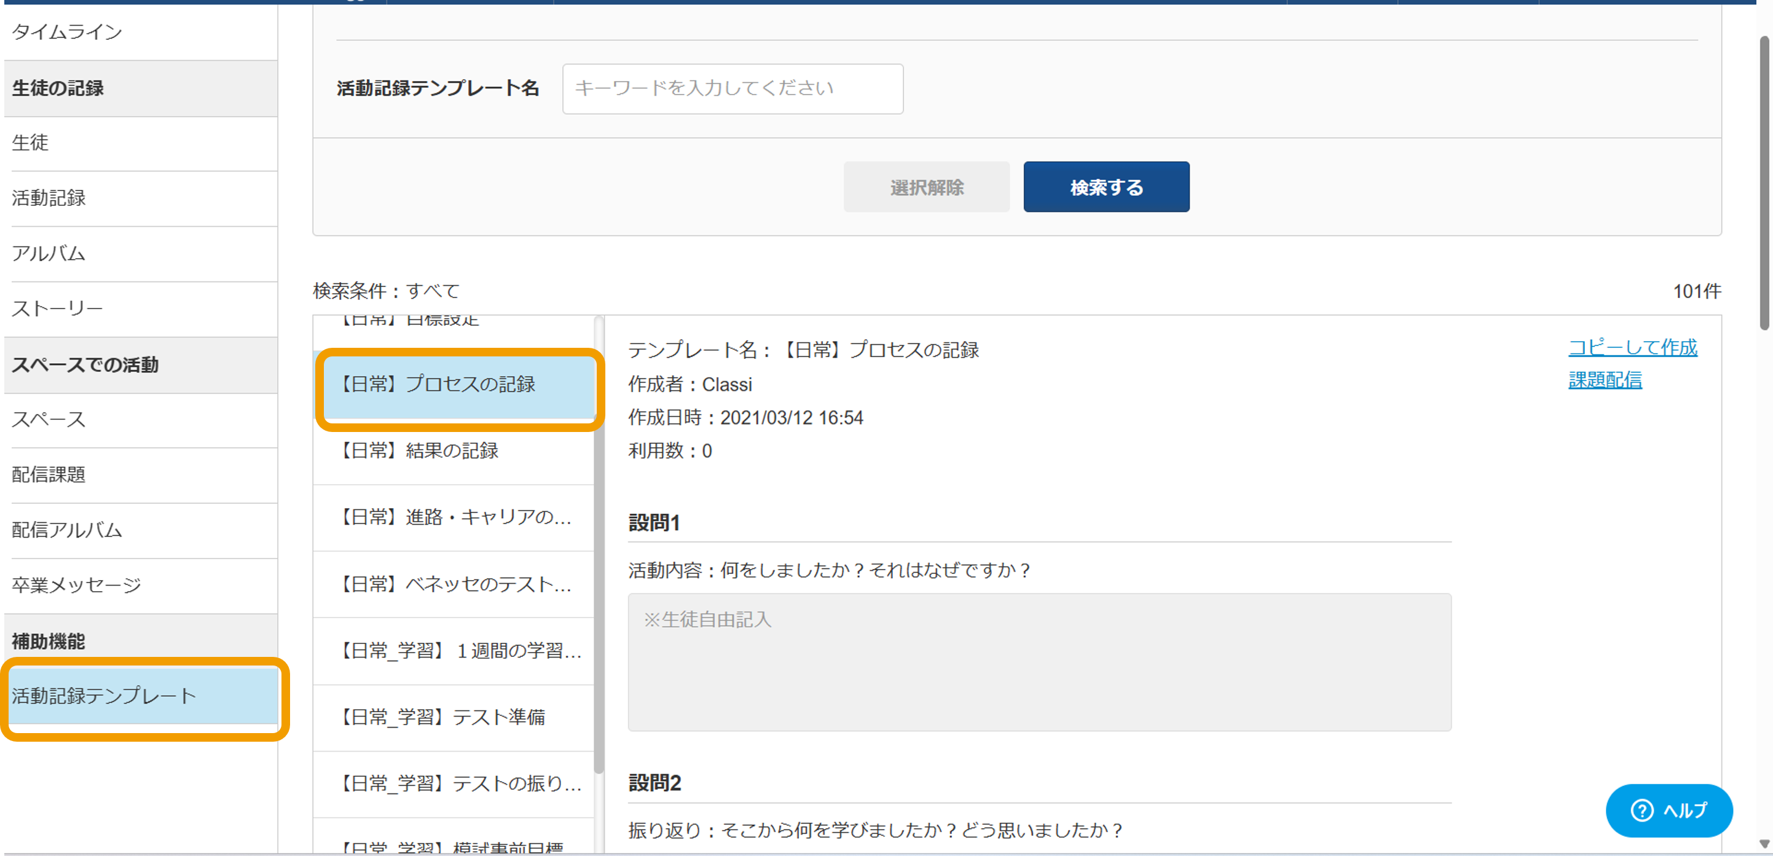Viewport: 1773px width, 856px height.
Task: Open 配信課題 sidebar item
Action: pos(140,475)
